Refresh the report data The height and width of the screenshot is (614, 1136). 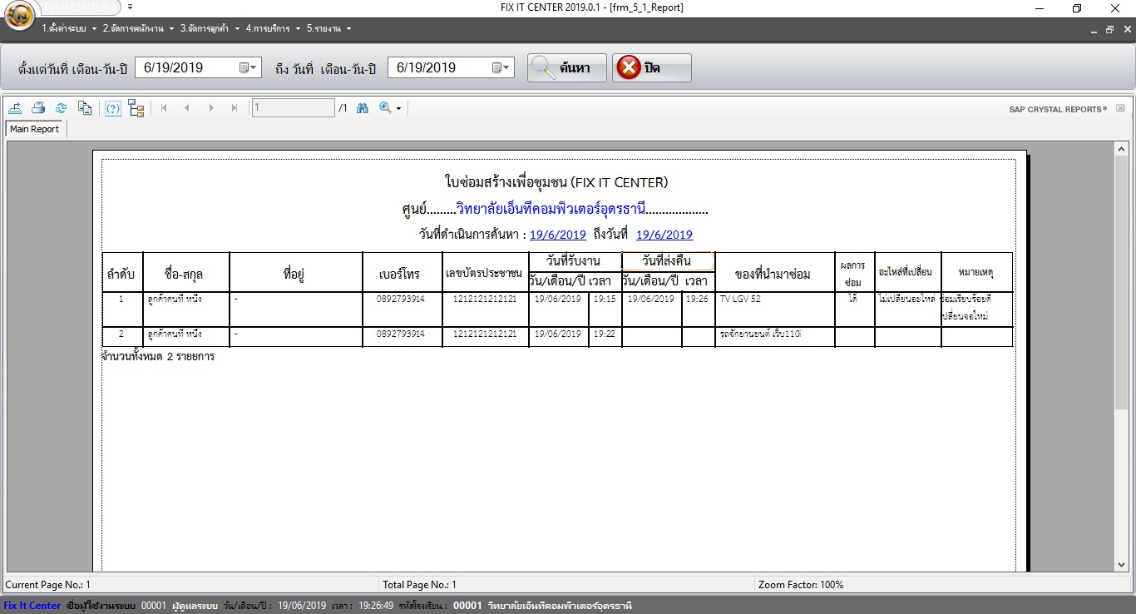point(60,107)
